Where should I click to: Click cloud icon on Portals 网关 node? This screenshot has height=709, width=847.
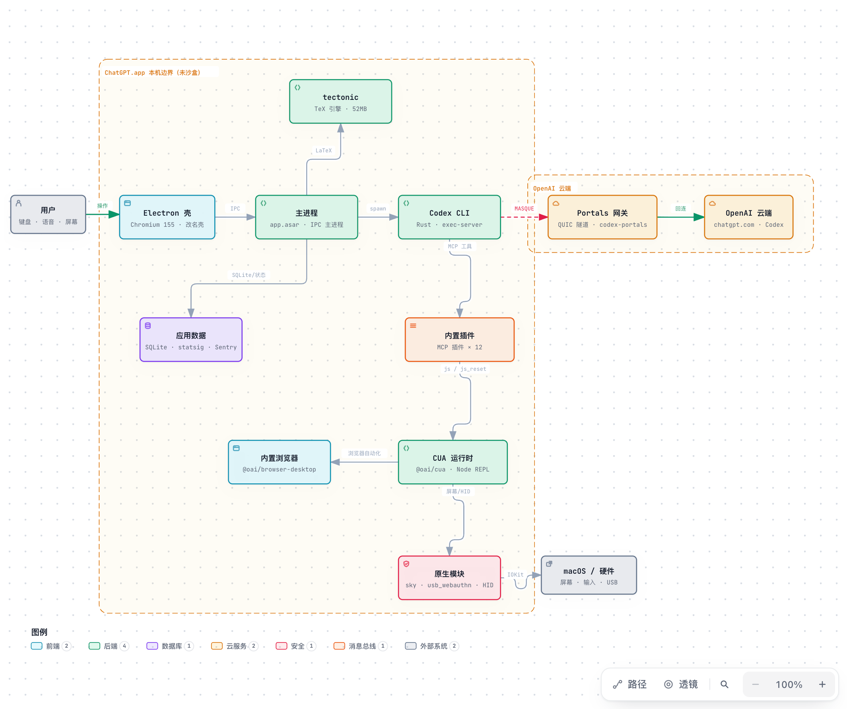click(556, 203)
